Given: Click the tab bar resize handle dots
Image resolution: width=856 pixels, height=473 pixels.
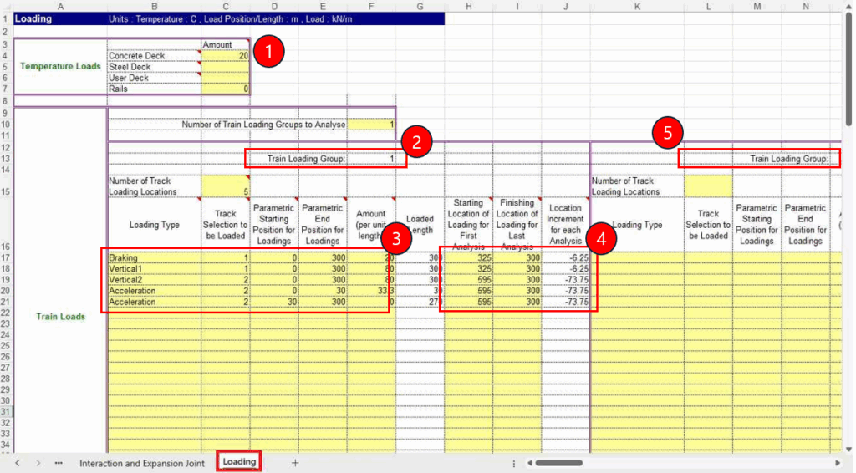Looking at the screenshot, I should coord(514,463).
